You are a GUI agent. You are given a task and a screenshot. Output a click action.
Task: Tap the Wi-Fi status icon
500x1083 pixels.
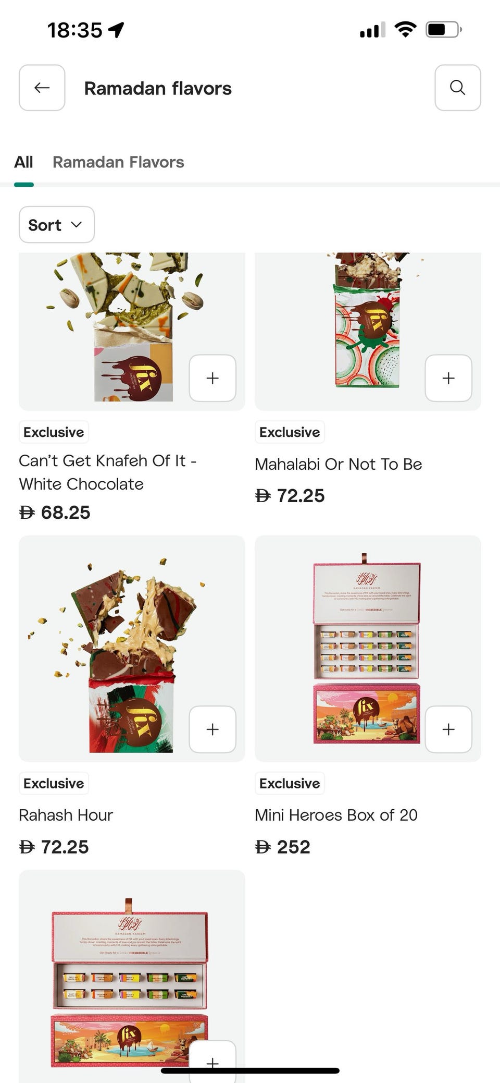(x=405, y=29)
